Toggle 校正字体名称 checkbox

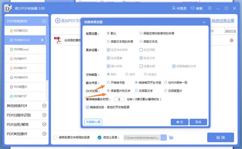click(x=109, y=50)
